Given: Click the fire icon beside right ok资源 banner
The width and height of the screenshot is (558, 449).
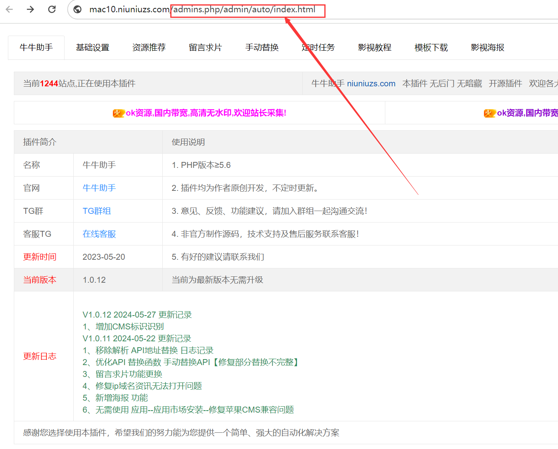Looking at the screenshot, I should (x=489, y=113).
